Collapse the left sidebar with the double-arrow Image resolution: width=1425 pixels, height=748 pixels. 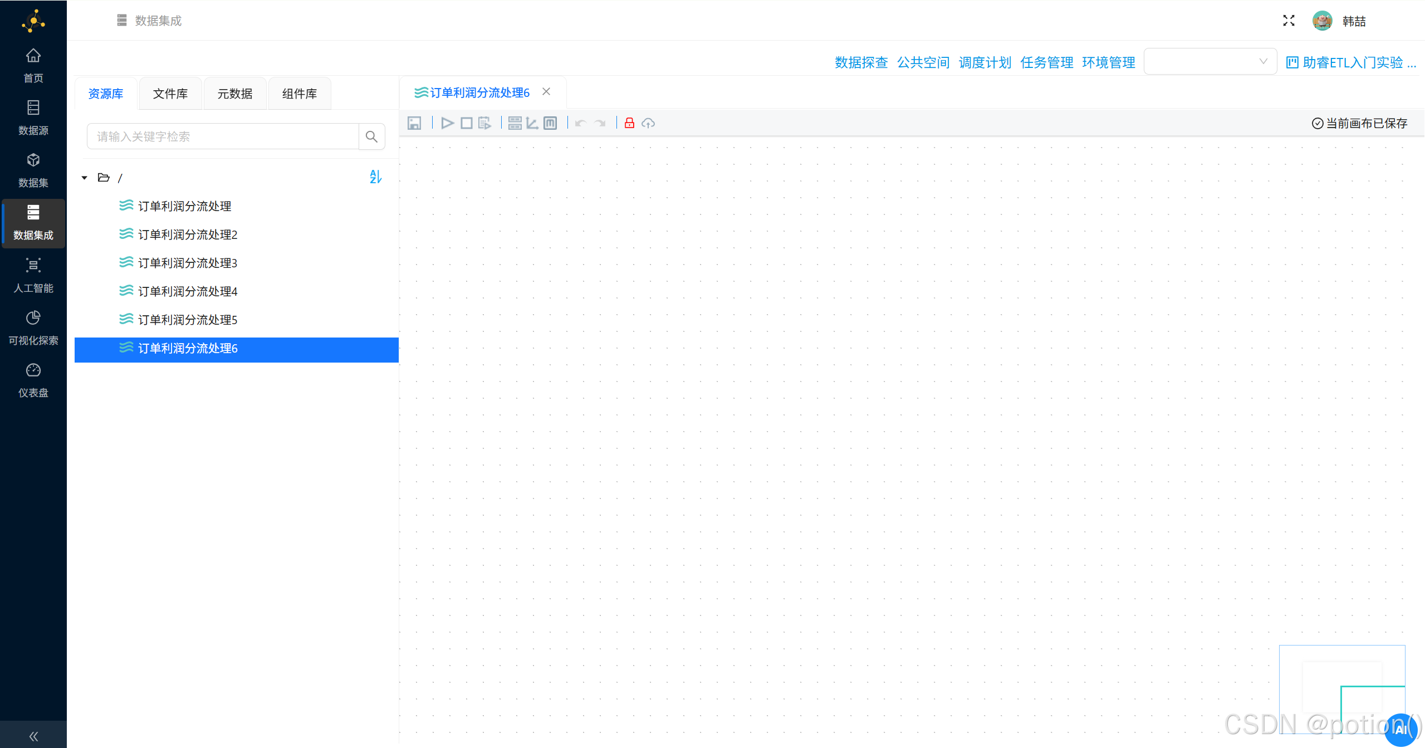point(33,735)
